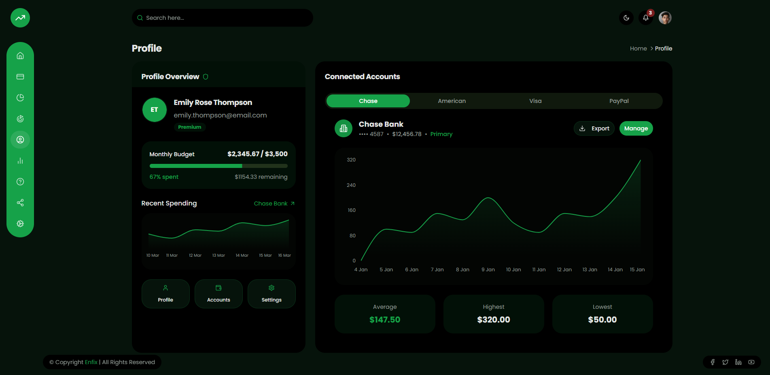Switch to the PayPal tab
The width and height of the screenshot is (770, 375).
619,101
